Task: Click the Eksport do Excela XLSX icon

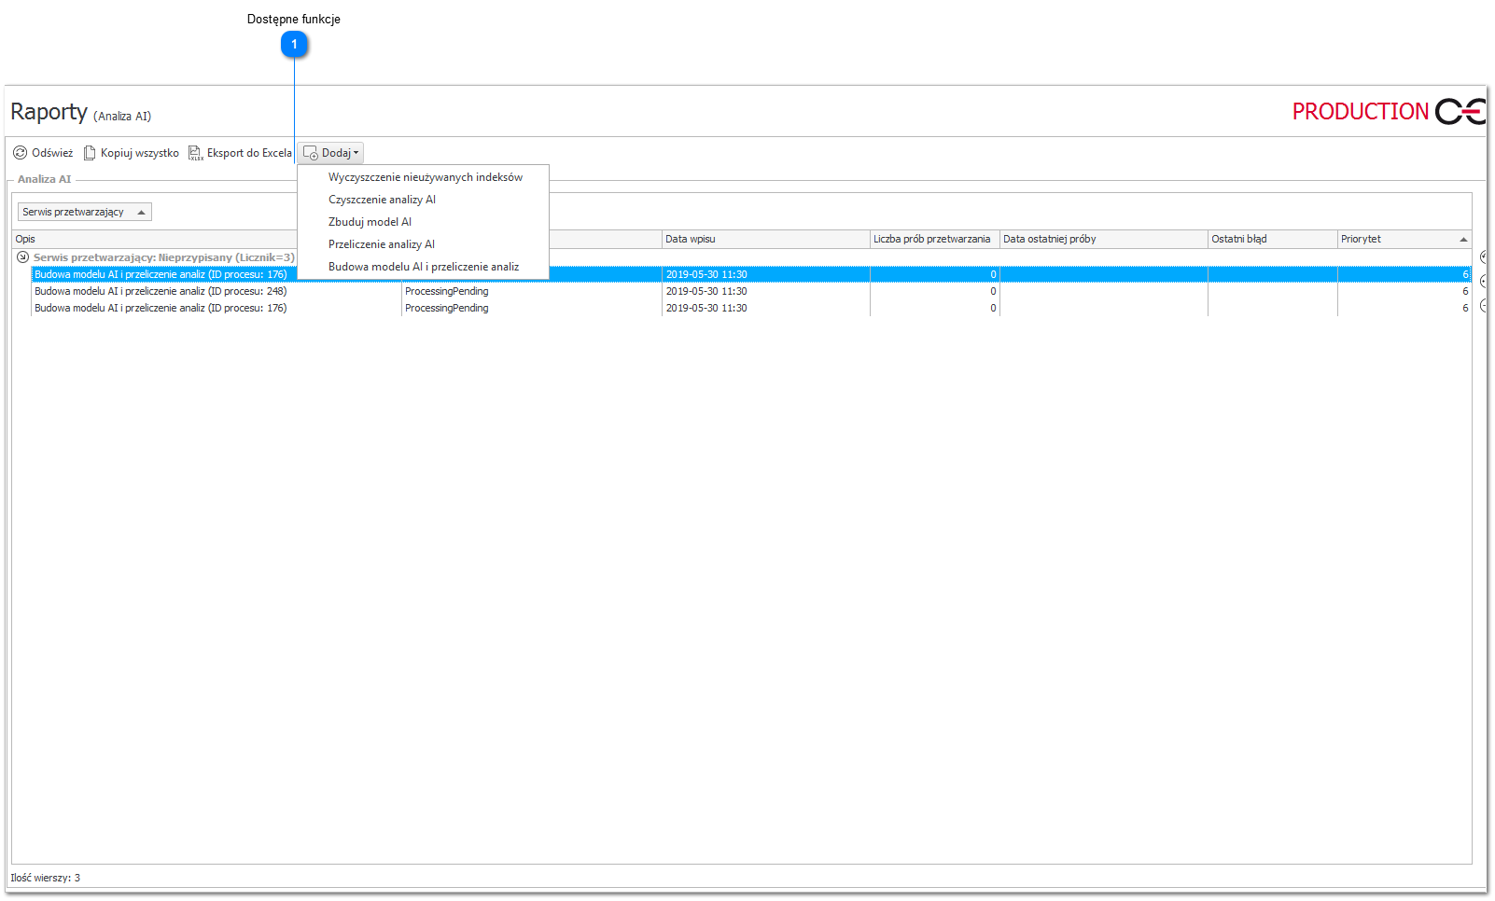Action: coord(195,153)
